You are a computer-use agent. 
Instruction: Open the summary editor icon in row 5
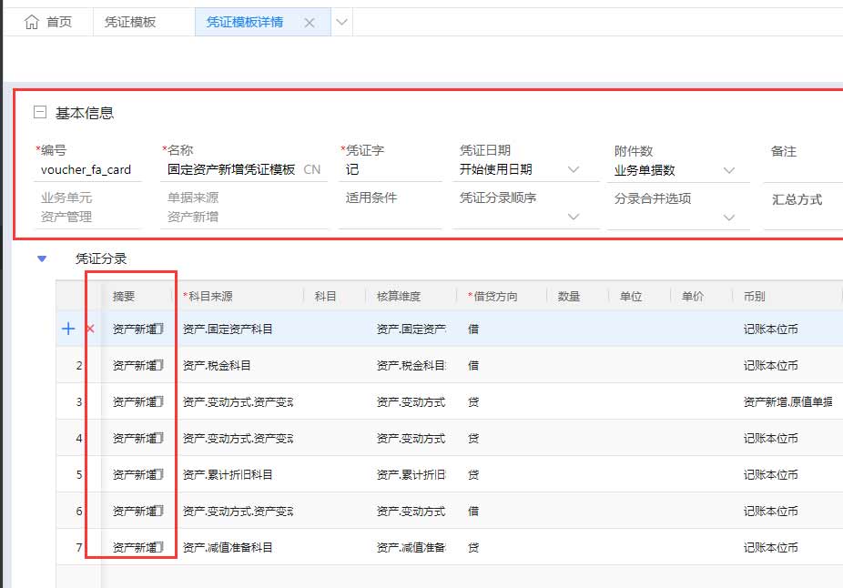[x=157, y=475]
